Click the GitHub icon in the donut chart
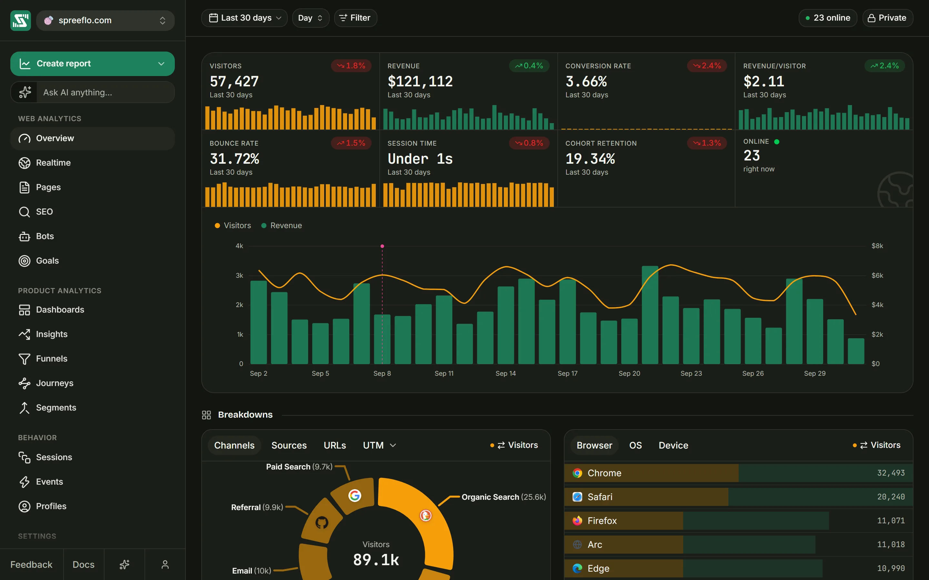The height and width of the screenshot is (580, 929). [322, 522]
